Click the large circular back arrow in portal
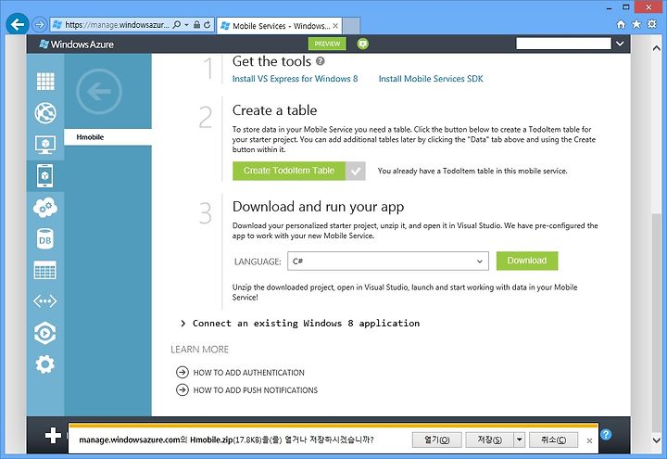 (99, 91)
